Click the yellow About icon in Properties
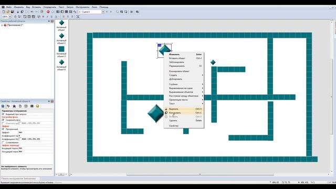 (37, 106)
